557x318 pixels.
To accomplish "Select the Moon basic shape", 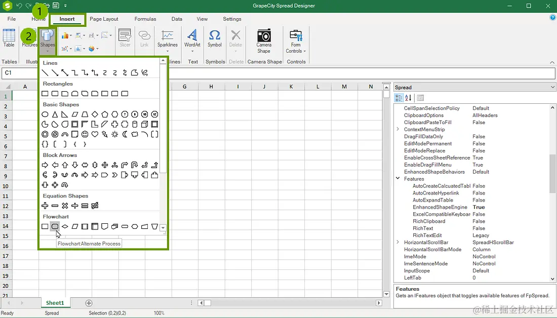I will point(125,134).
